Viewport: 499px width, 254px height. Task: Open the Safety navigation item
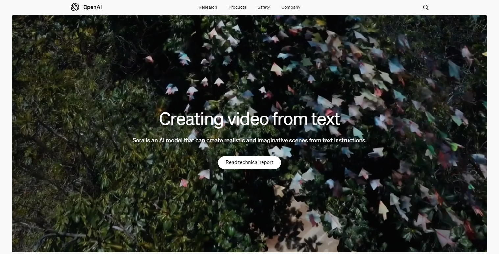pos(263,7)
